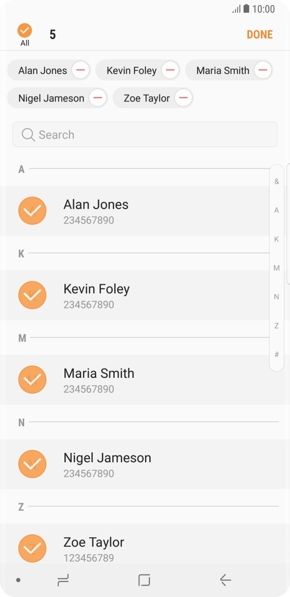Screen dimensions: 290x597
Task: Tap the Zoe Taylor contact row
Action: coord(142,546)
